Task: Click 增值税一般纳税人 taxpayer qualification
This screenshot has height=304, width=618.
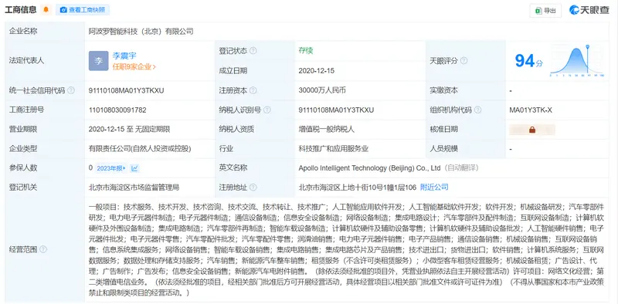Action: click(x=326, y=129)
